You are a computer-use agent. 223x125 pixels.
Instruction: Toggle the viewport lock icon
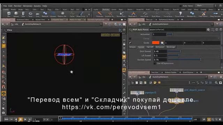124,44
